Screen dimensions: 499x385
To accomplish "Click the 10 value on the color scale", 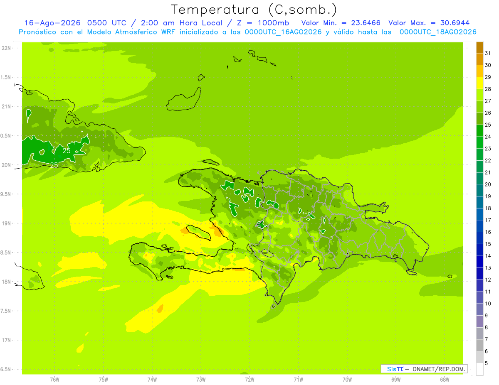I will pos(488,304).
